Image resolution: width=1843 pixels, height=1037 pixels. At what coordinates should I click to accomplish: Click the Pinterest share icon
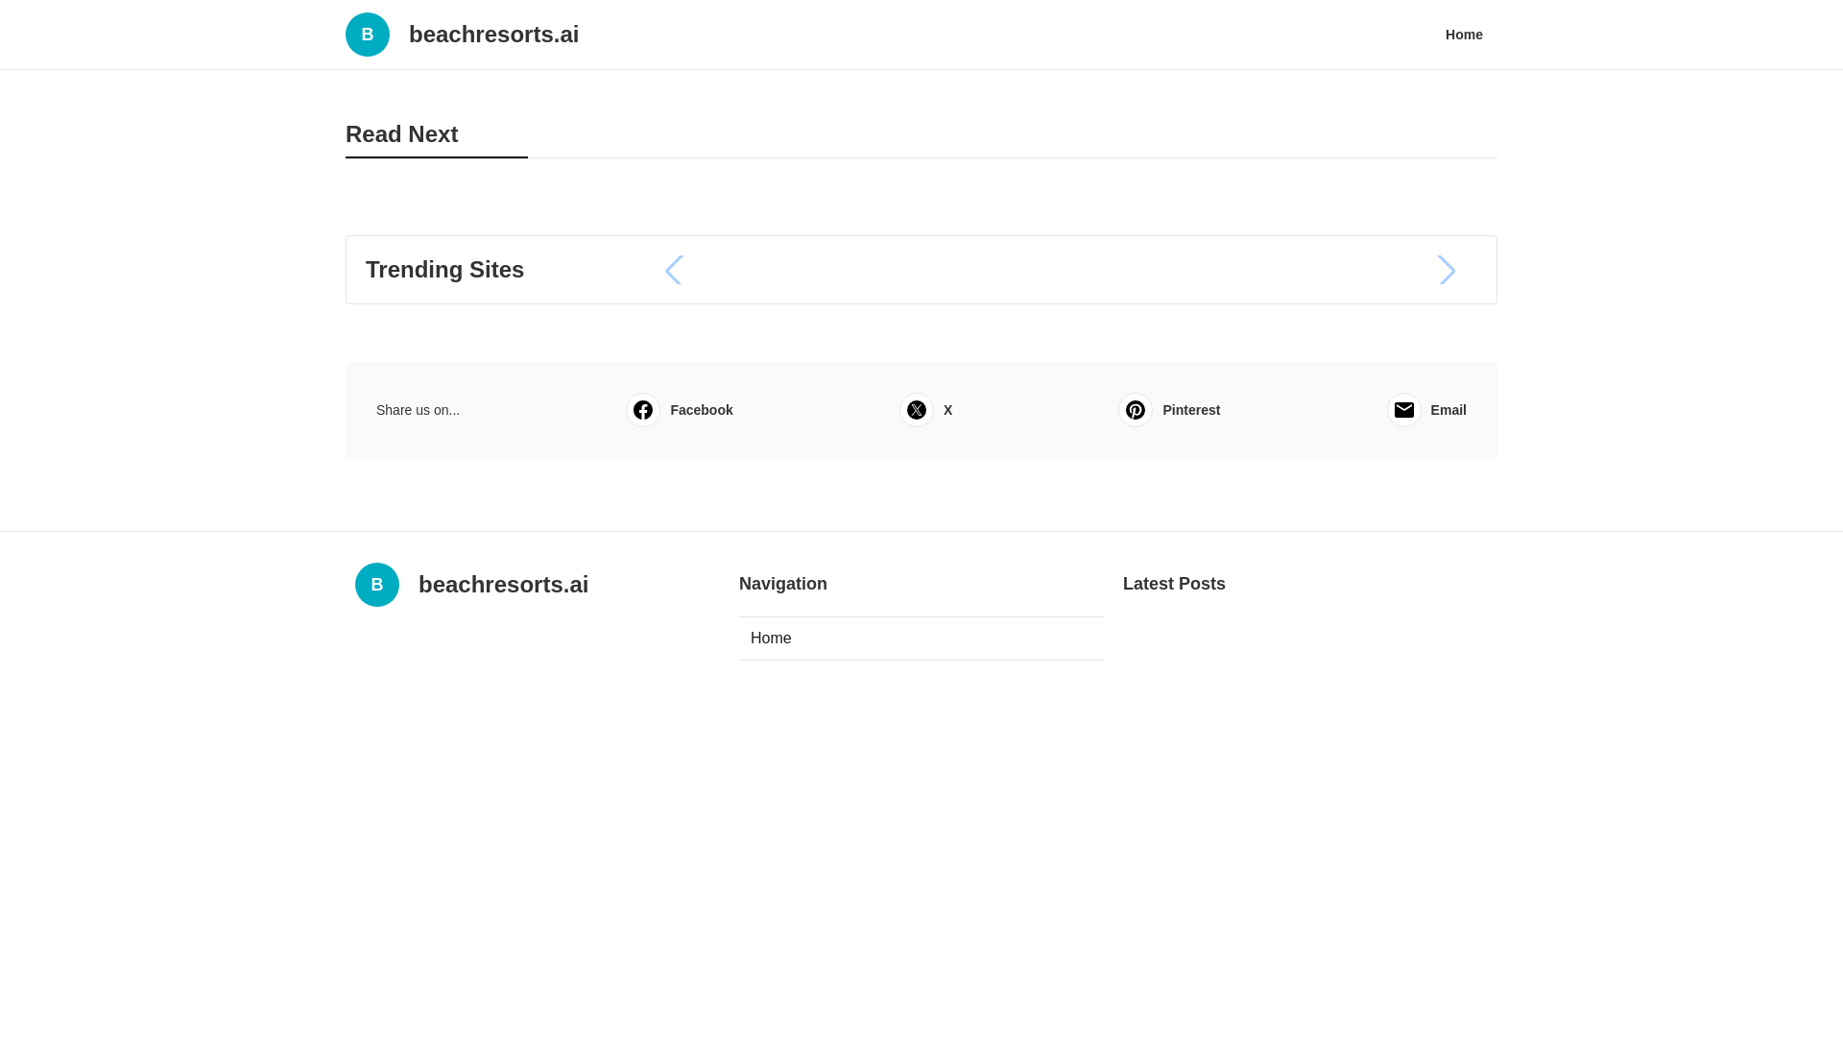point(1136,410)
